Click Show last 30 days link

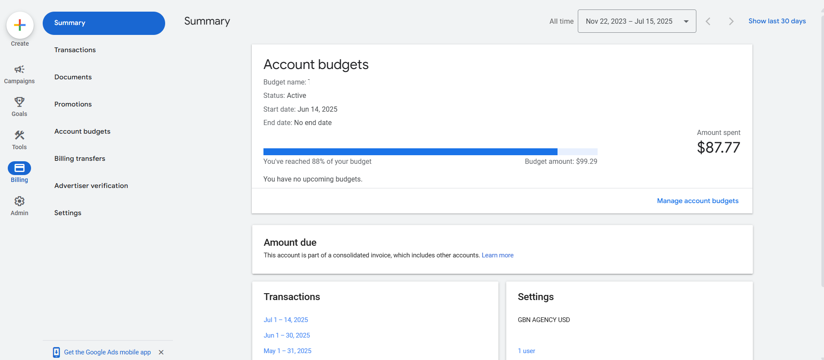coord(777,21)
